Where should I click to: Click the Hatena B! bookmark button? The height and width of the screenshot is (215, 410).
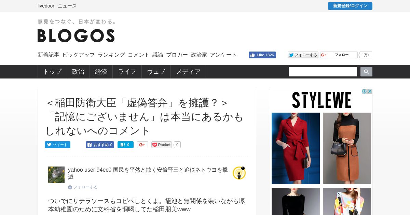125,145
